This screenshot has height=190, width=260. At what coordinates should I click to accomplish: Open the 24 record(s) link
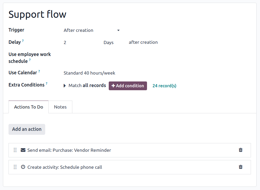pos(164,85)
